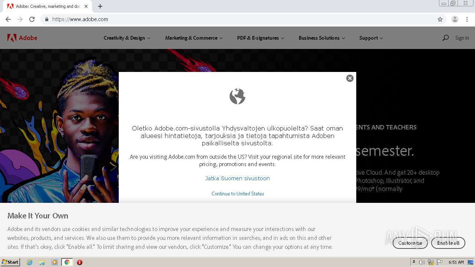Expand the Marketing & Commerce menu
Image resolution: width=475 pixels, height=267 pixels.
coord(194,38)
